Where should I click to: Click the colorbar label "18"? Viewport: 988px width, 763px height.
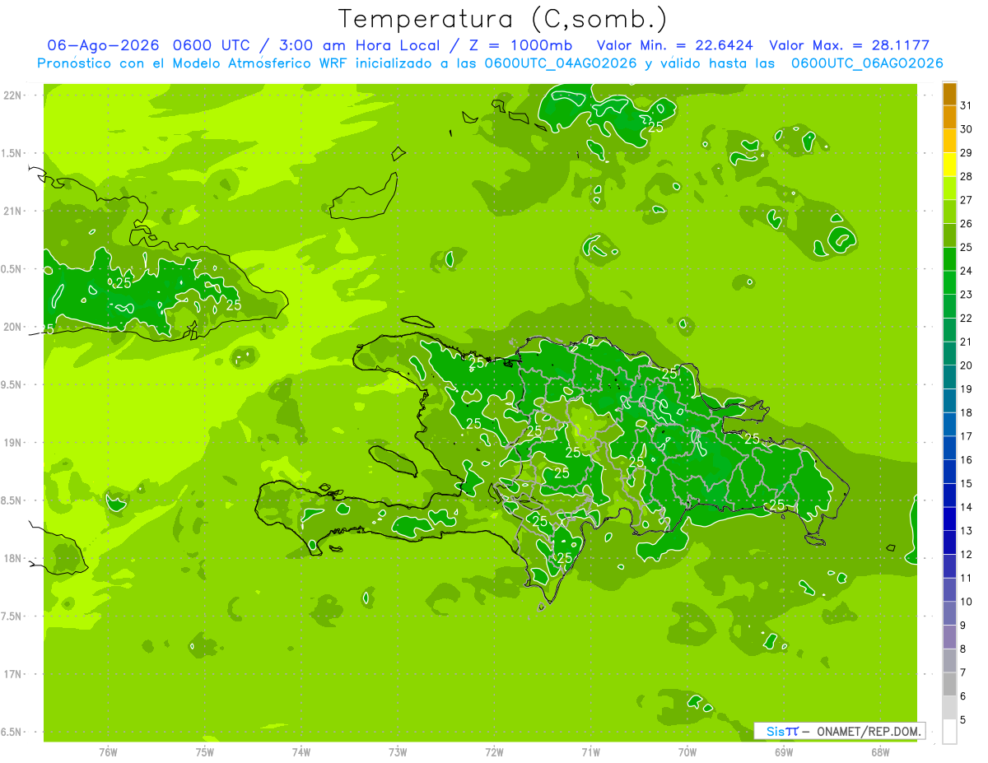click(x=967, y=412)
